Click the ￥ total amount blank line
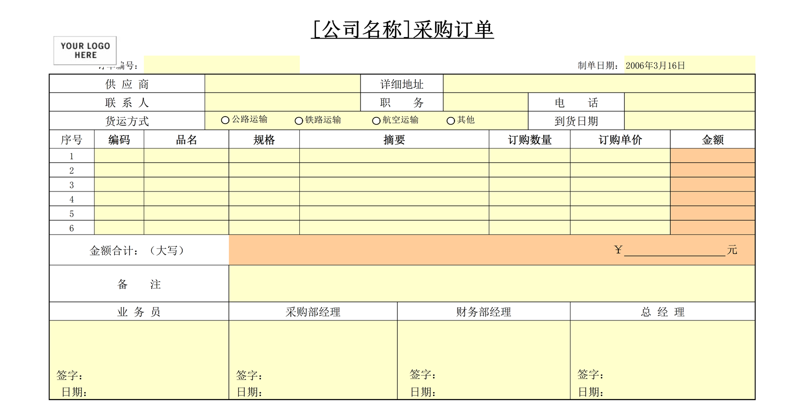Screen dimensions: 801x407 (x=675, y=250)
